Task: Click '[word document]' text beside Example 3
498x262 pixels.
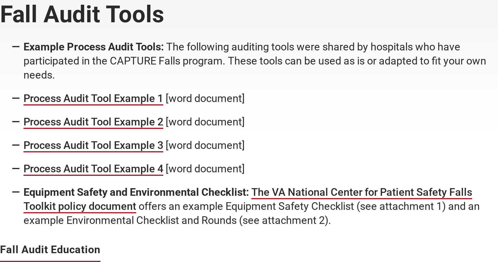Action: (205, 145)
